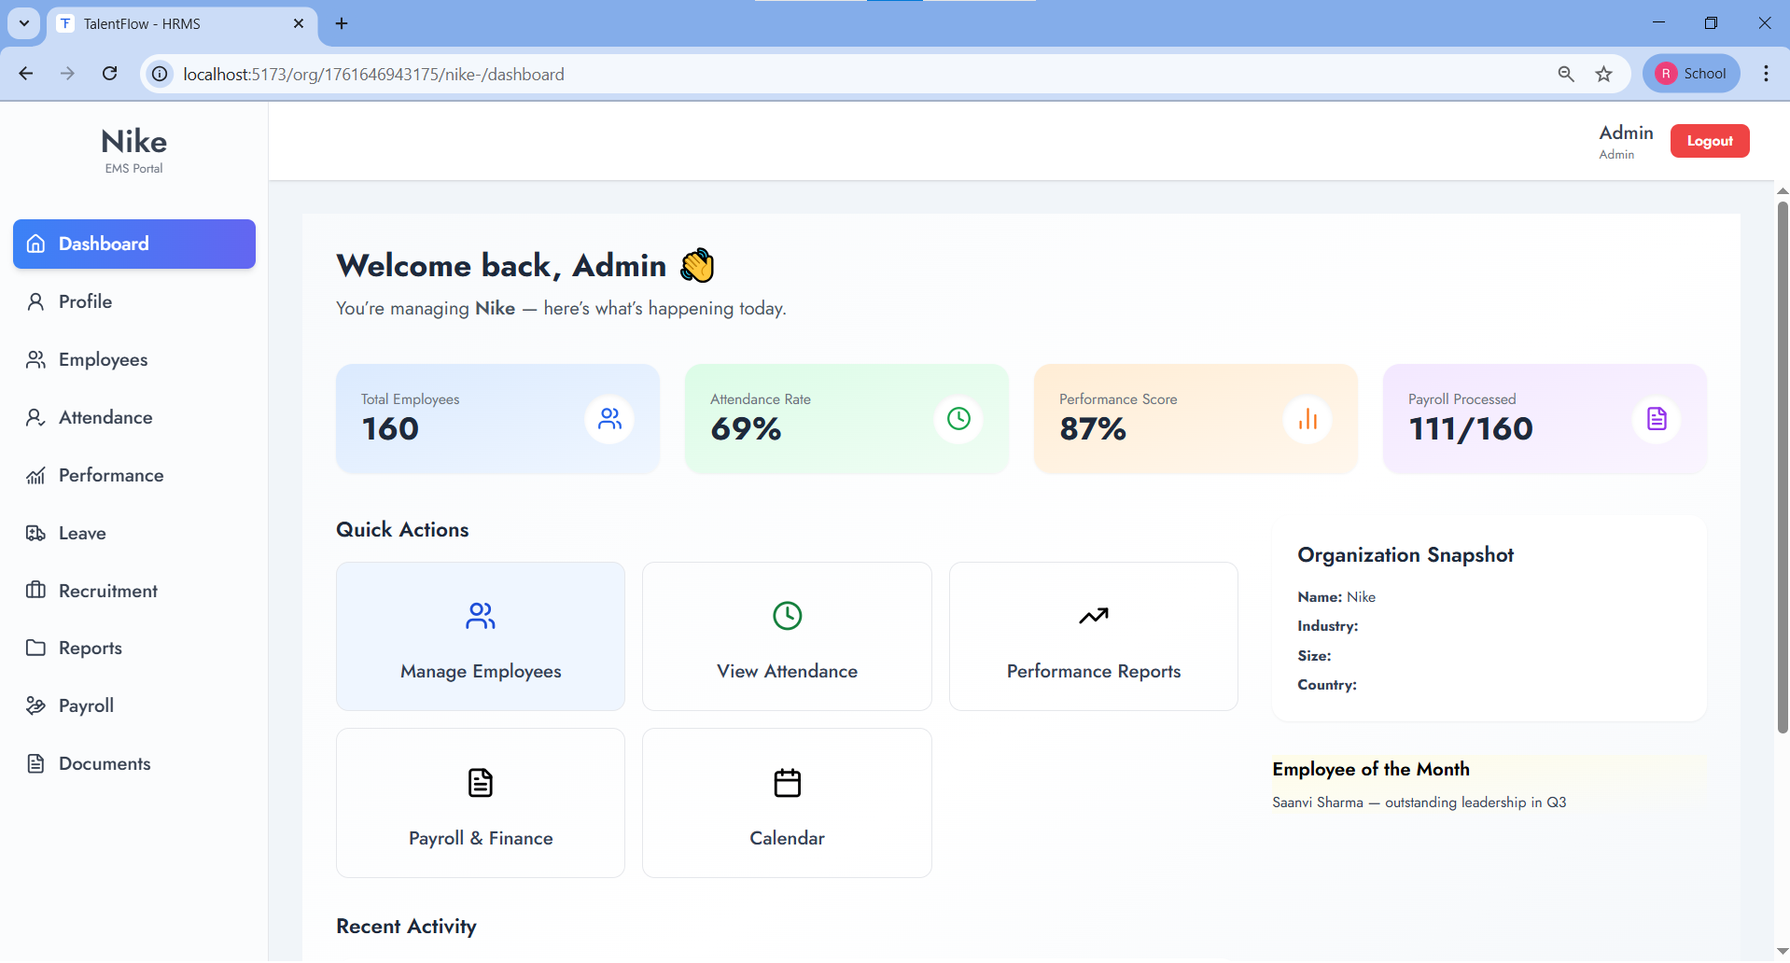
Task: Go to Employees section
Action: point(134,359)
